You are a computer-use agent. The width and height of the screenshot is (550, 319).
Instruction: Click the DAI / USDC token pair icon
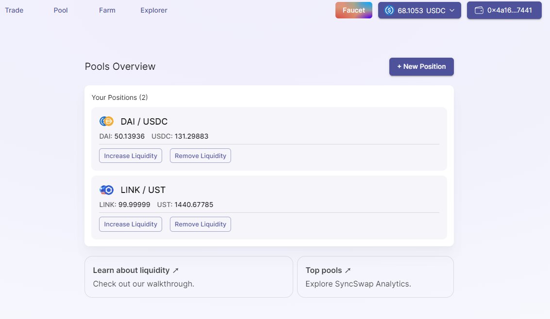click(x=106, y=122)
